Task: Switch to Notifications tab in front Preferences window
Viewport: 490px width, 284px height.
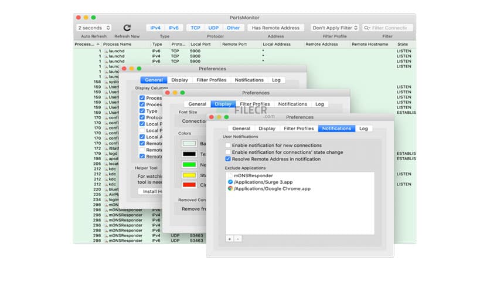Action: (x=336, y=129)
